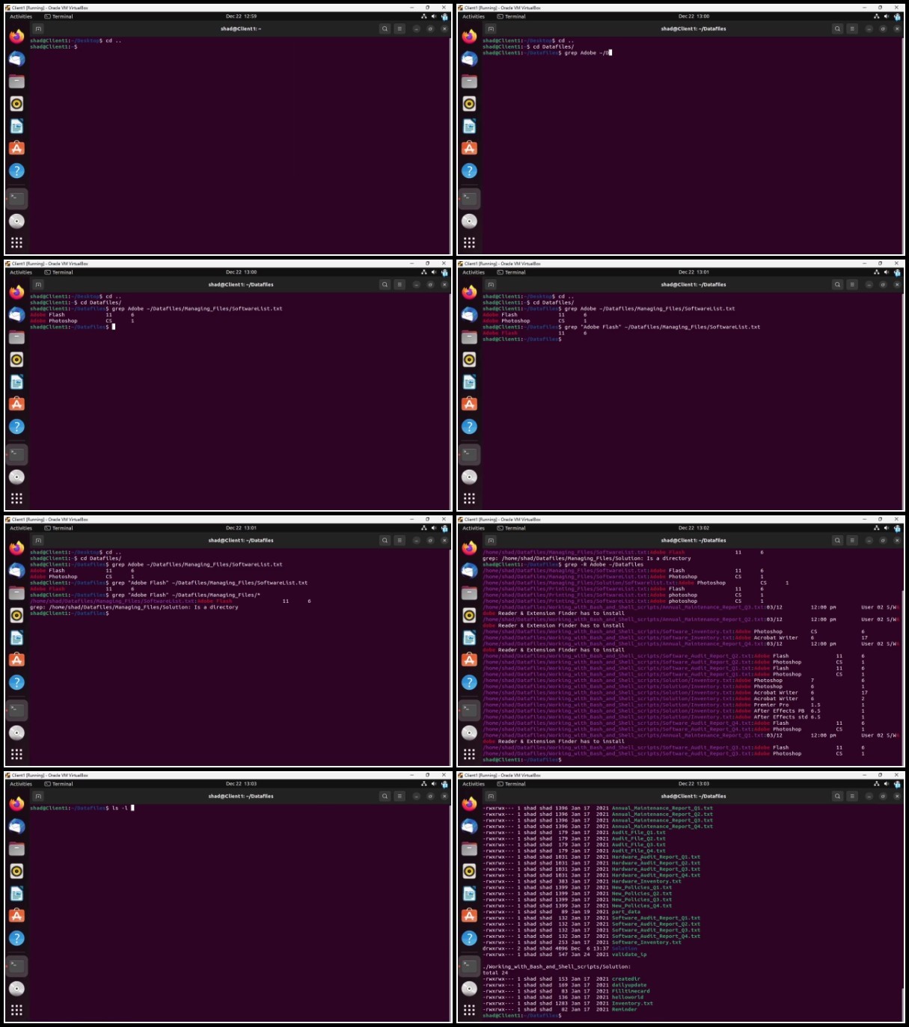Open Firefox in the 12:59 window's dock
909x1027 pixels.
point(16,37)
